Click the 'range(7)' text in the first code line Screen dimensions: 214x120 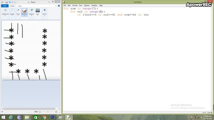click(89, 9)
